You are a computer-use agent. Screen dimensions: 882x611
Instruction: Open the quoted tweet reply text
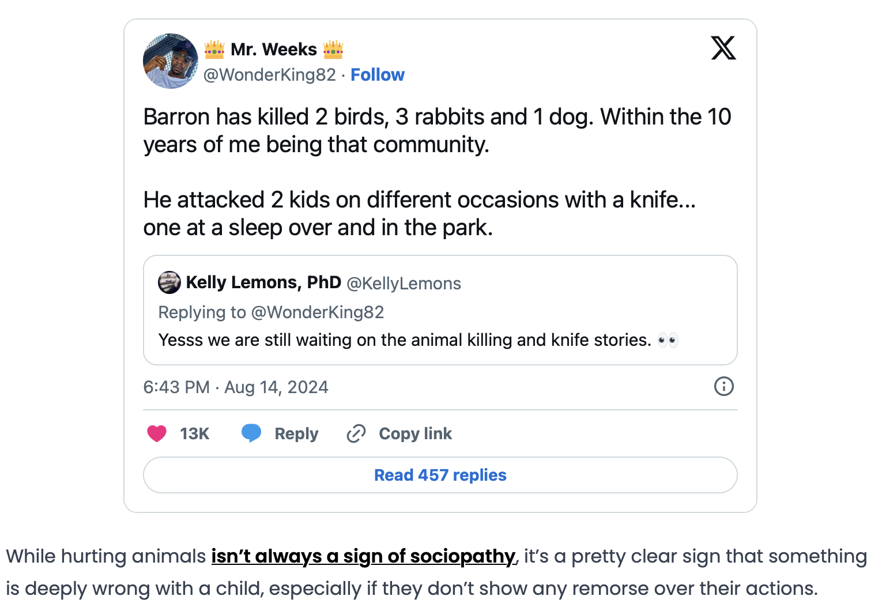[x=418, y=340]
